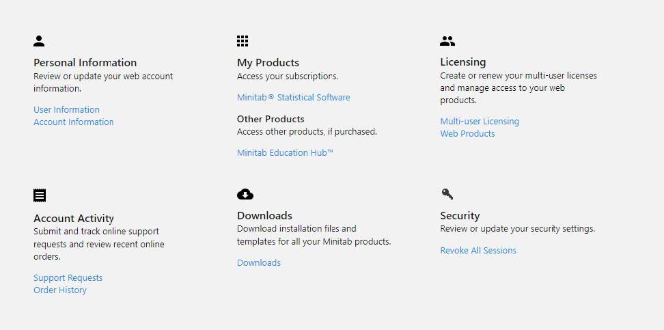Click the Personal Information heading
This screenshot has height=330, width=664.
[x=85, y=63]
